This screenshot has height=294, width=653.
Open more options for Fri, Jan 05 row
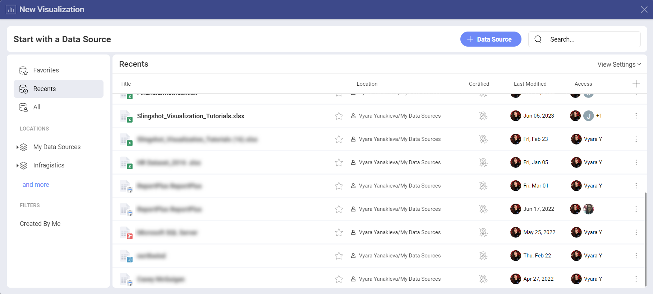pyautogui.click(x=636, y=162)
